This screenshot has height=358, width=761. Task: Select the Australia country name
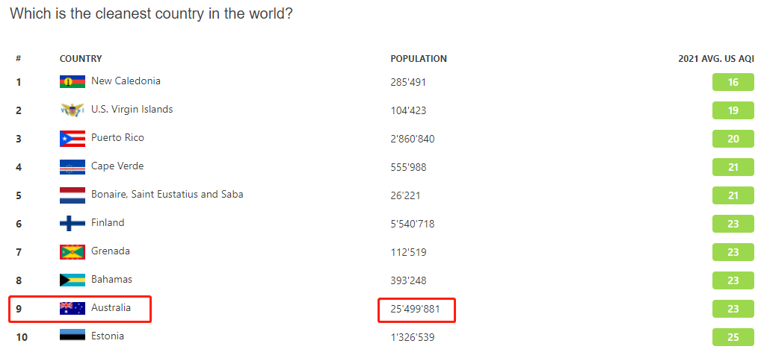111,307
